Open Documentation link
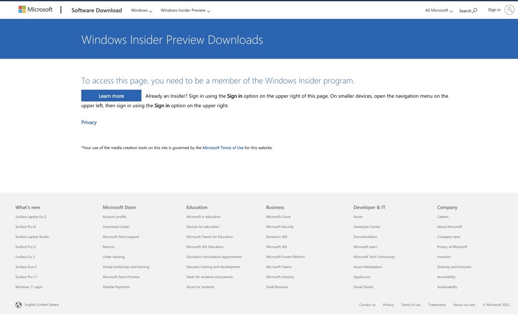The image size is (518, 317). (365, 237)
